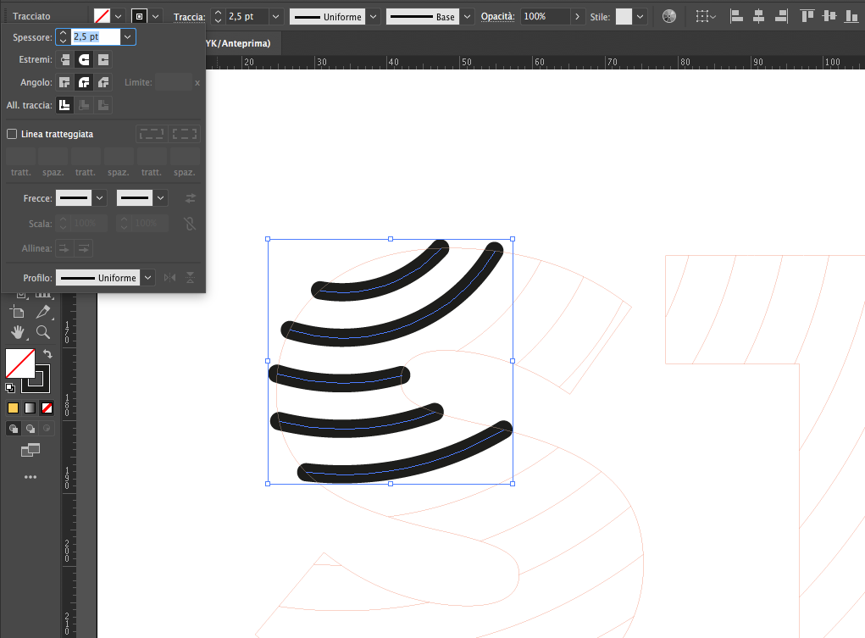Select the projecting cap option for Estremi
The width and height of the screenshot is (865, 638).
[x=103, y=59]
